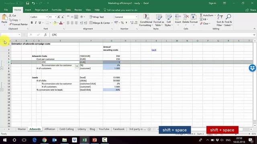Collapse the row group at row 8
The height and width of the screenshot is (144, 257).
(x=2, y=68)
